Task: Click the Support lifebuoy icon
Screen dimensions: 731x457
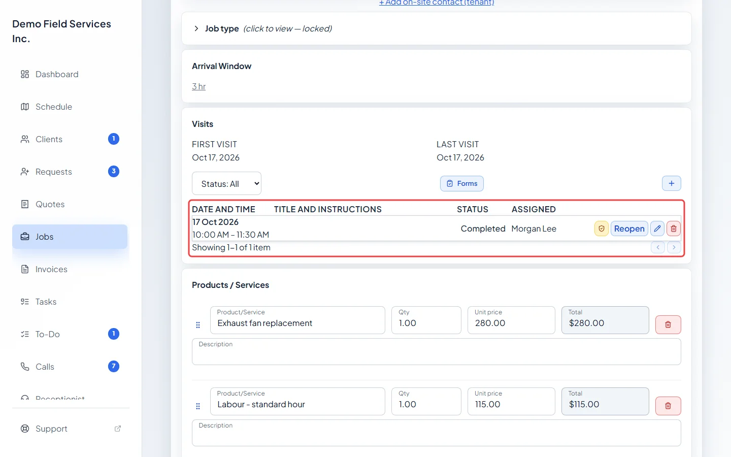Action: pos(25,429)
